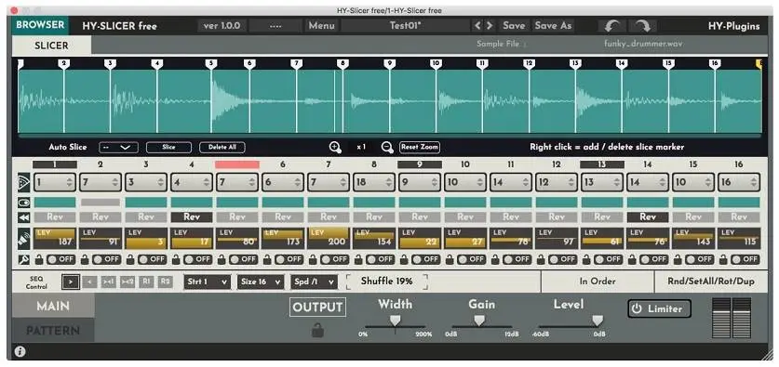The height and width of the screenshot is (367, 779).
Task: Click the Save button
Action: [514, 26]
